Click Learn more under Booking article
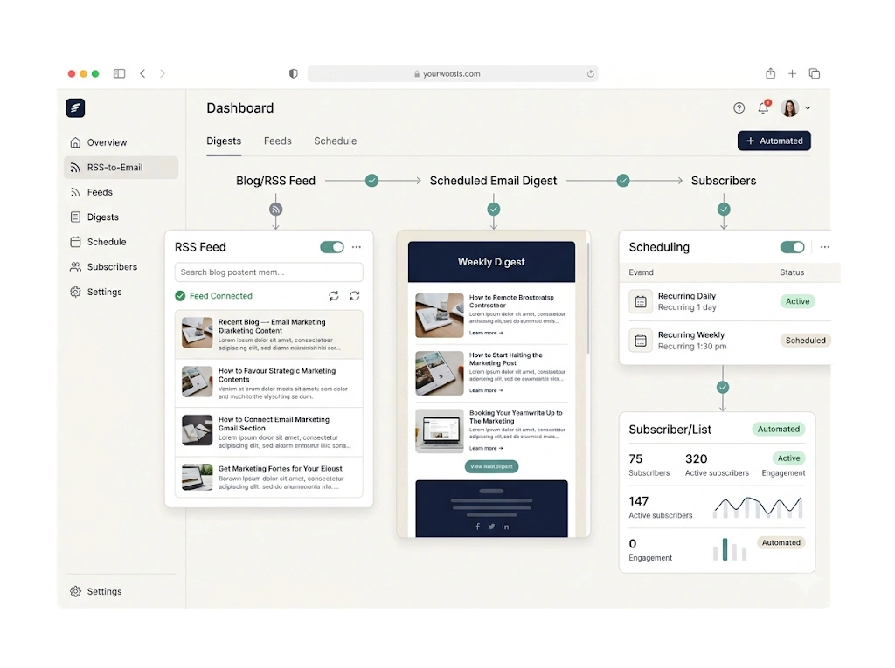 click(x=486, y=448)
